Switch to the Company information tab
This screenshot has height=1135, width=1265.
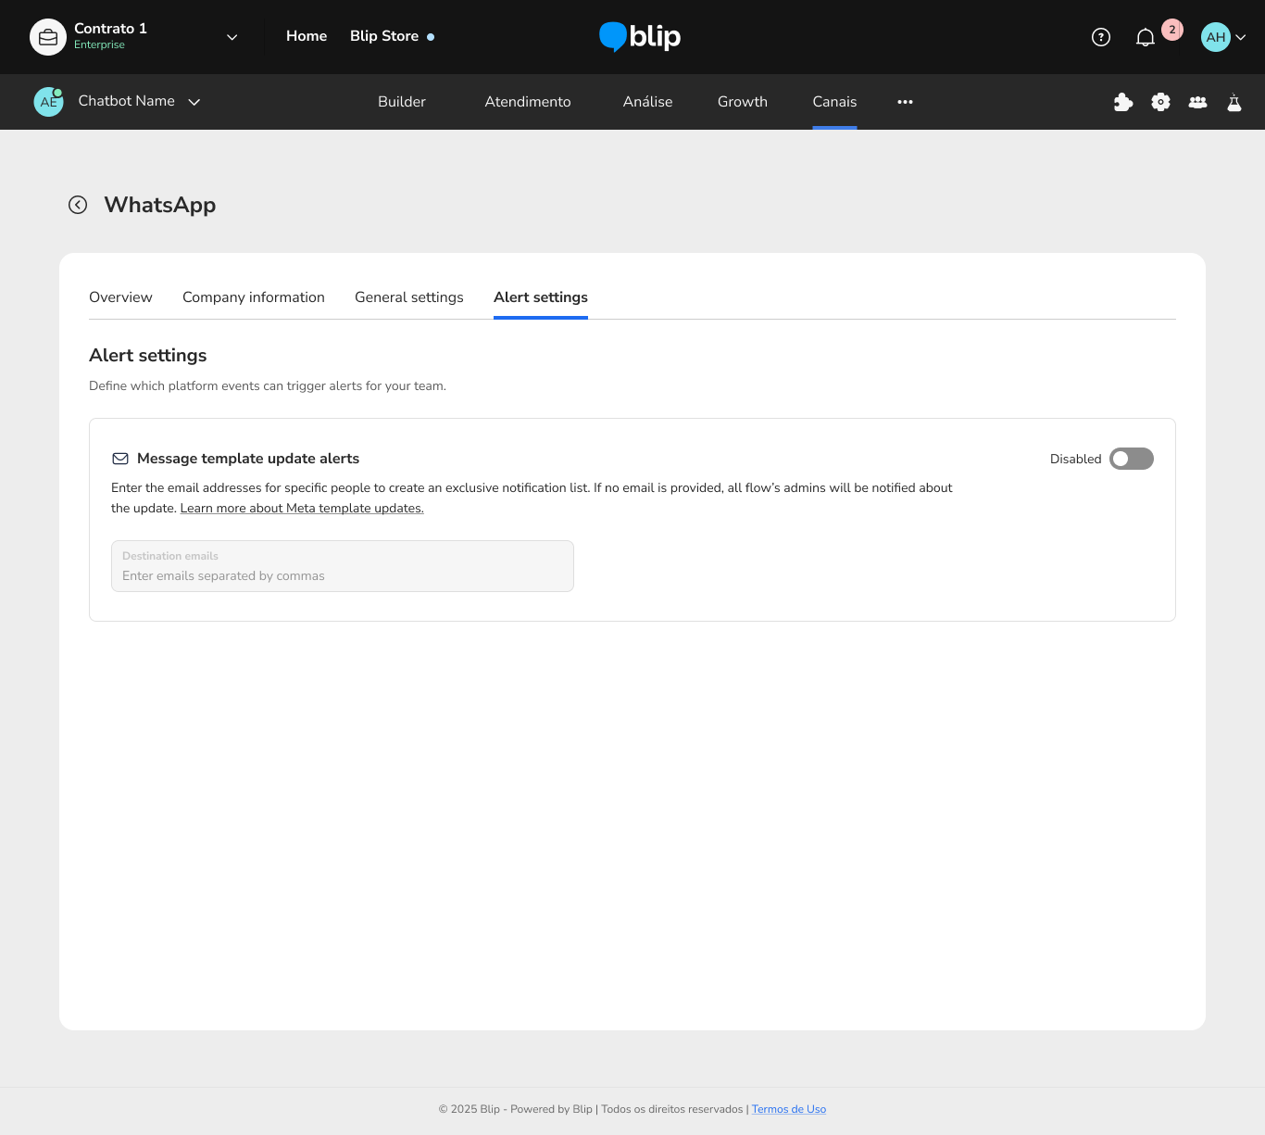tap(253, 297)
